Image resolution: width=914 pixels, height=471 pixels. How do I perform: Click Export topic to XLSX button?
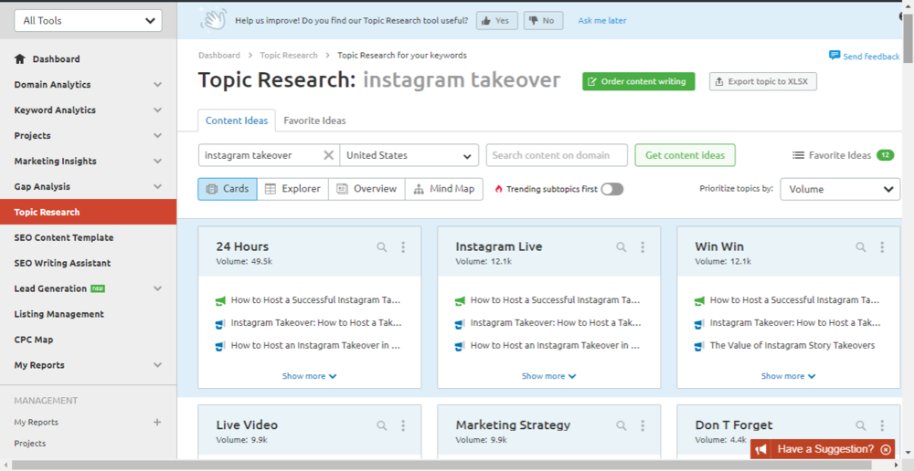click(763, 81)
